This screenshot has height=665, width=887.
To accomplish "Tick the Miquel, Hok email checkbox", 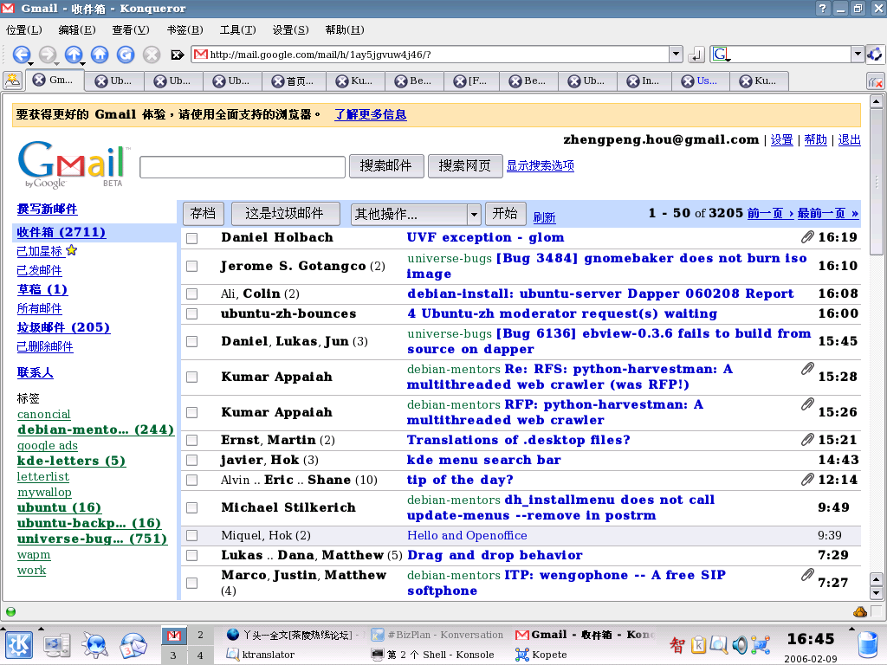I will [192, 535].
